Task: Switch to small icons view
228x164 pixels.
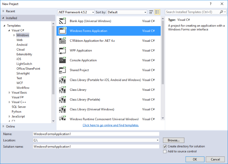Action: click(x=151, y=12)
